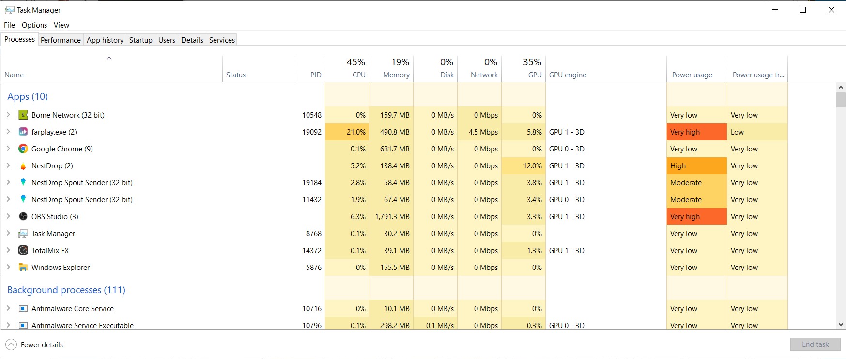Expand the NestDrop (2) process group
The height and width of the screenshot is (359, 846).
click(x=8, y=165)
